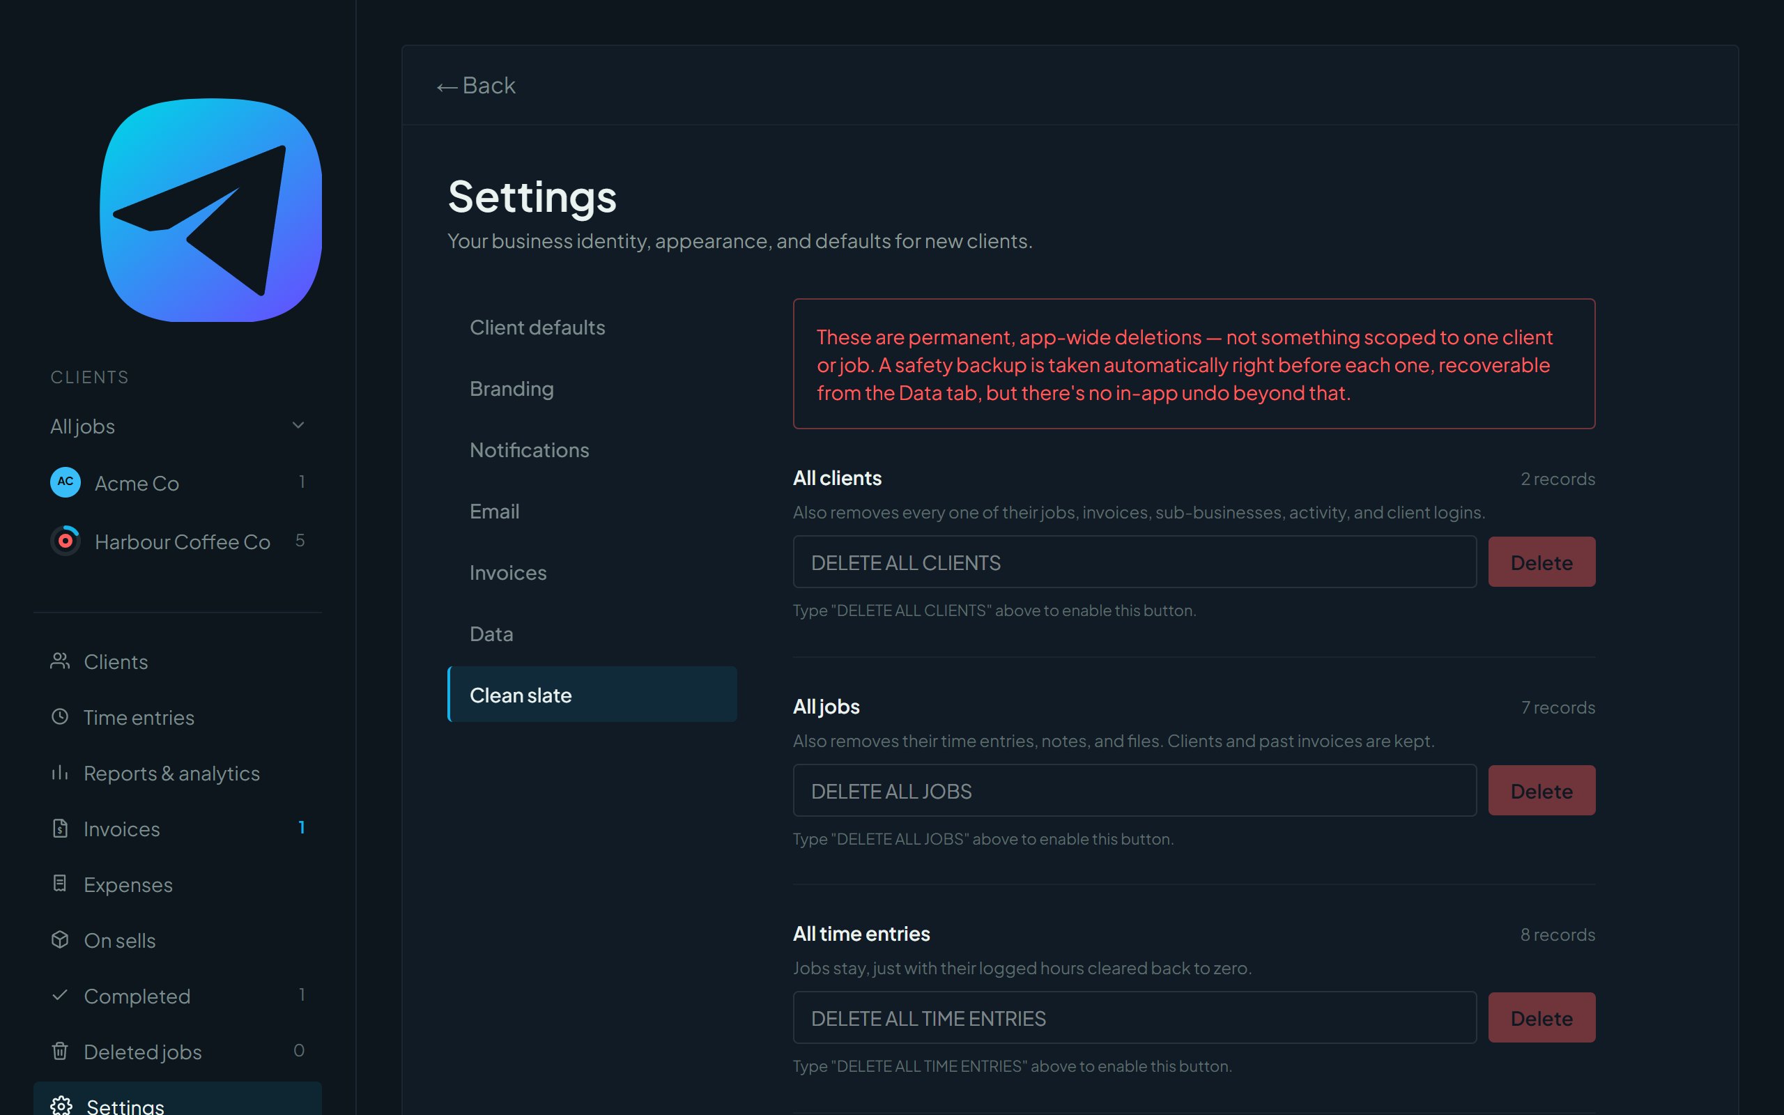Viewport: 1784px width, 1115px height.
Task: Select Acme Co client in sidebar
Action: [x=178, y=482]
